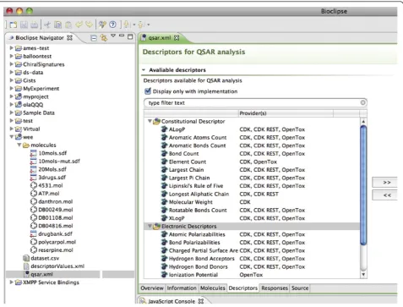Switch to the Overview tab
Image resolution: width=403 pixels, height=307 pixels.
[152, 288]
